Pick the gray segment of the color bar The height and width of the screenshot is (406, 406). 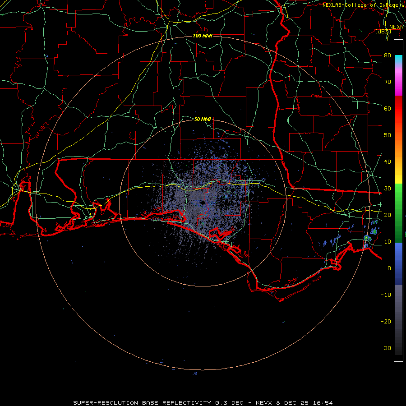[x=398, y=300]
